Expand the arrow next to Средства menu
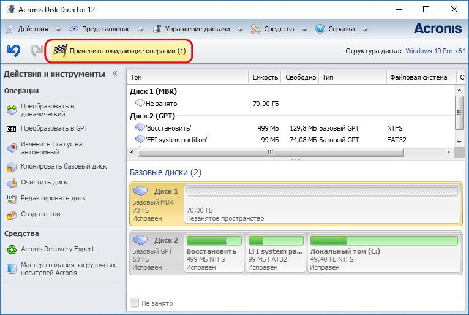The width and height of the screenshot is (469, 315). point(304,29)
